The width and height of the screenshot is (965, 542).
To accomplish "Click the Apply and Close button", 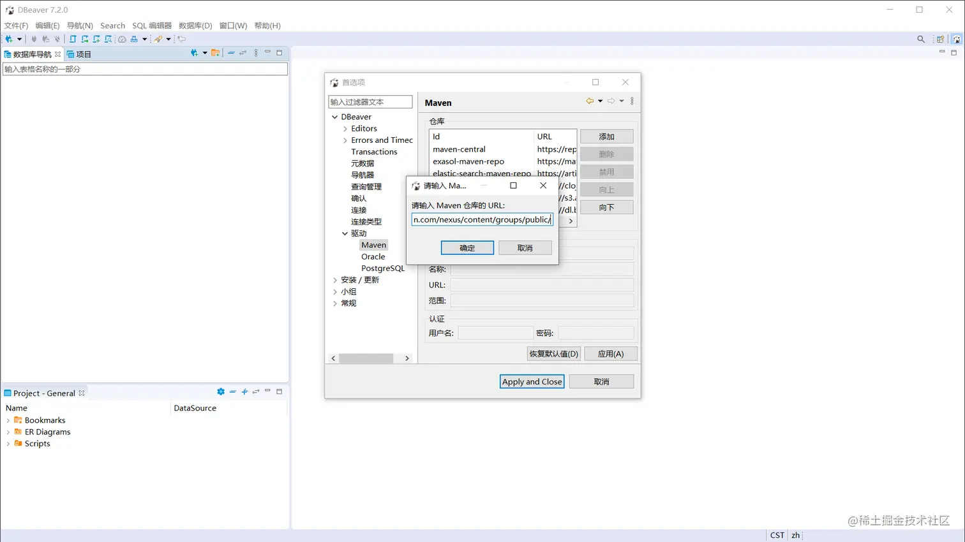I will coord(532,381).
